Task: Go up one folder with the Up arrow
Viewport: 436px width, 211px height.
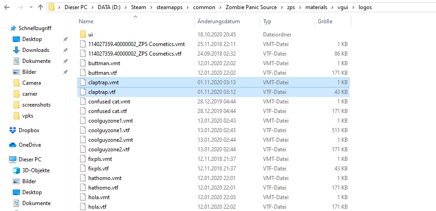Action: (x=40, y=7)
